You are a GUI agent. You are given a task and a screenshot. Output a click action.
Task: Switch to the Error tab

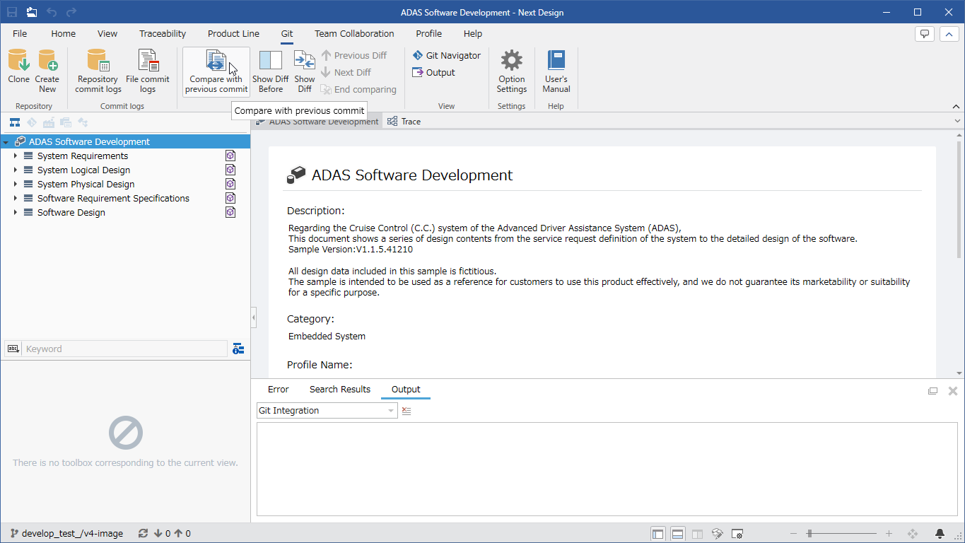click(x=279, y=390)
